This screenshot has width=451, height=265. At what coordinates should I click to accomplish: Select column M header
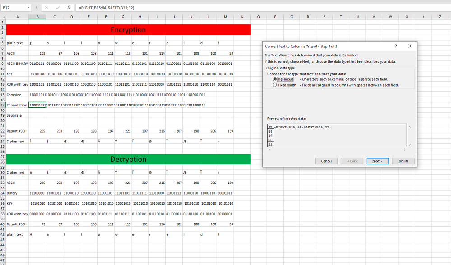pos(225,17)
